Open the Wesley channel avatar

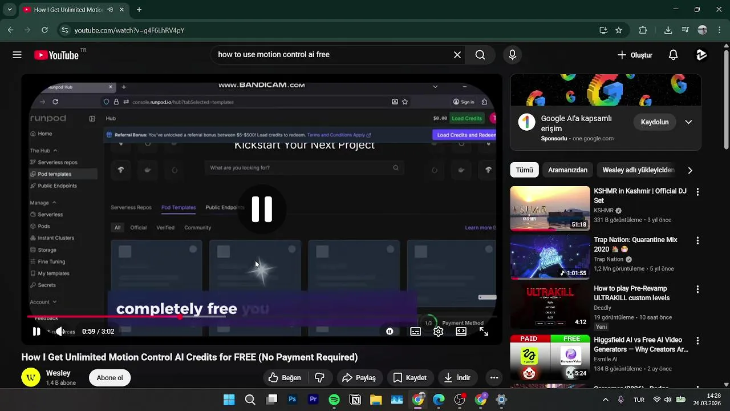(31, 377)
